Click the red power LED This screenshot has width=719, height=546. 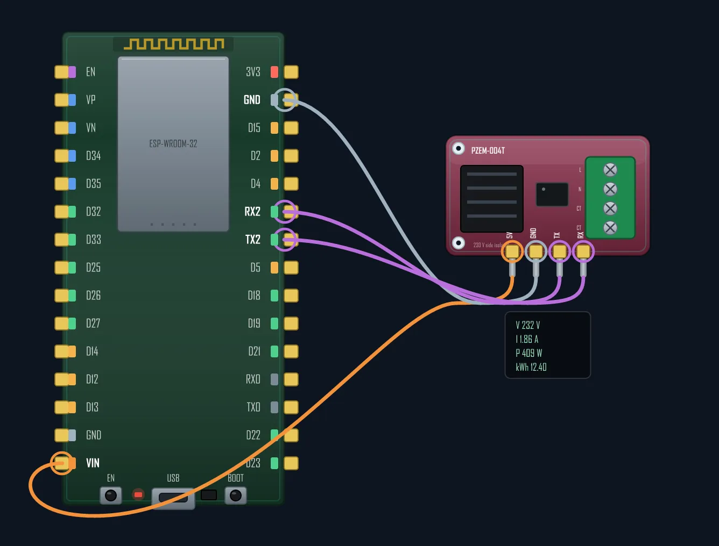pos(138,494)
